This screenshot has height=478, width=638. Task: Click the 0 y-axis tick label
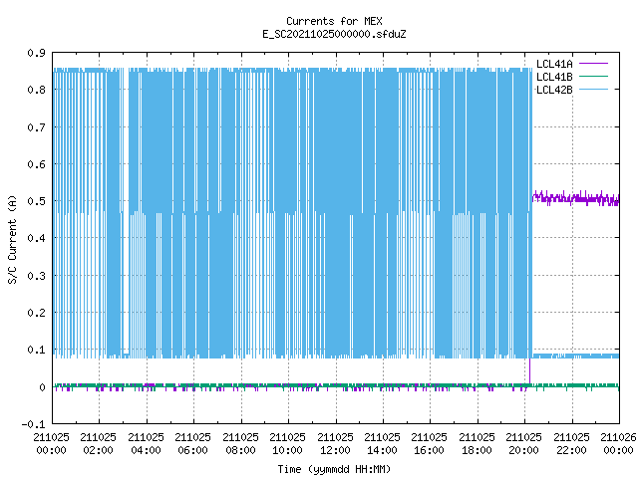(x=42, y=387)
